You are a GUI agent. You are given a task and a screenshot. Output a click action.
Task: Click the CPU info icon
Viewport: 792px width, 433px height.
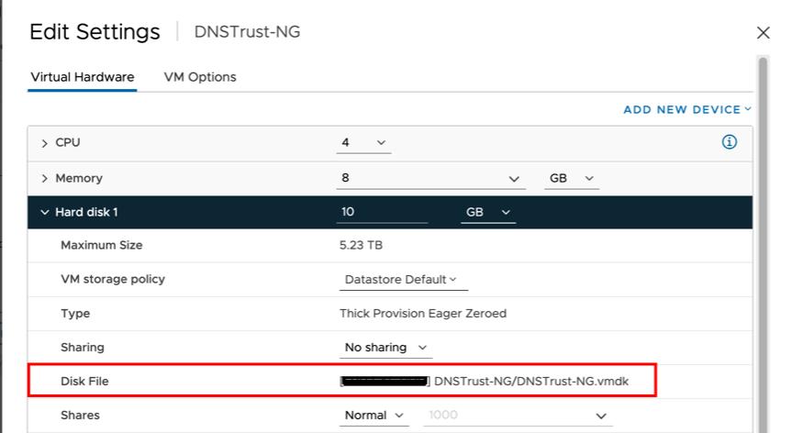[730, 142]
